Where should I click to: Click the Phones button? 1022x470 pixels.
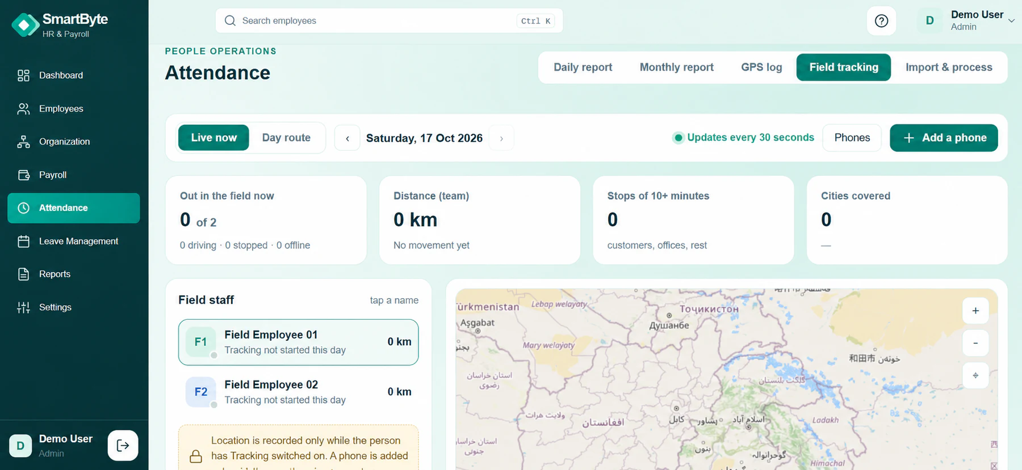tap(852, 138)
